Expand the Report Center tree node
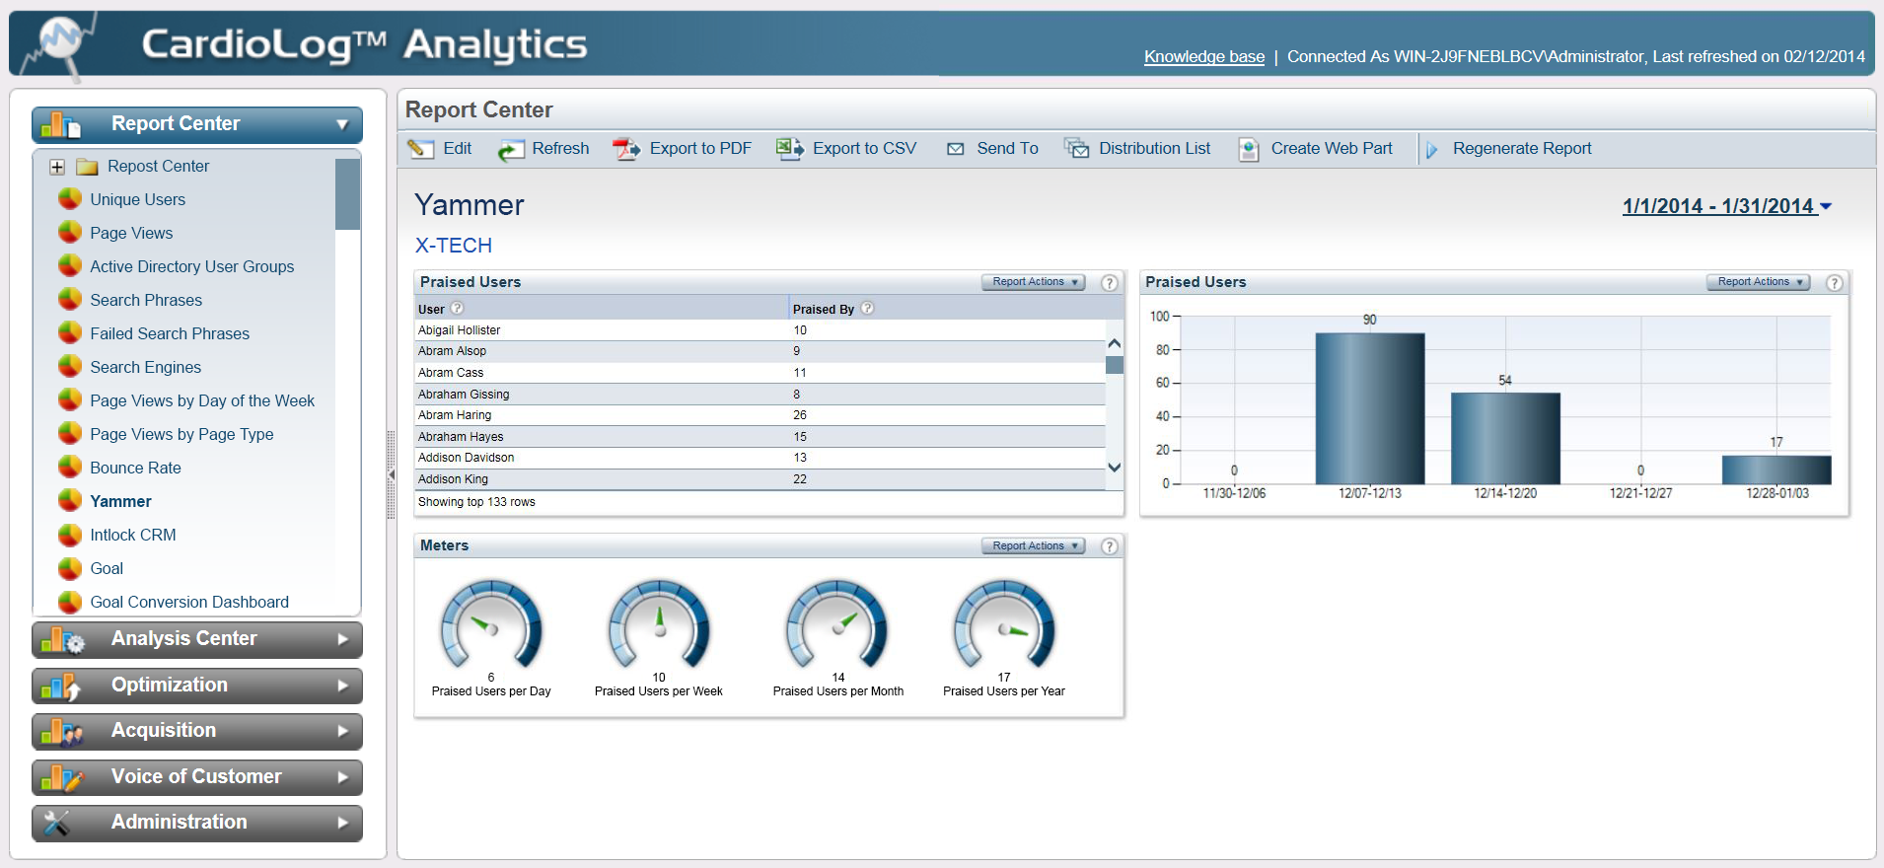 coord(57,167)
